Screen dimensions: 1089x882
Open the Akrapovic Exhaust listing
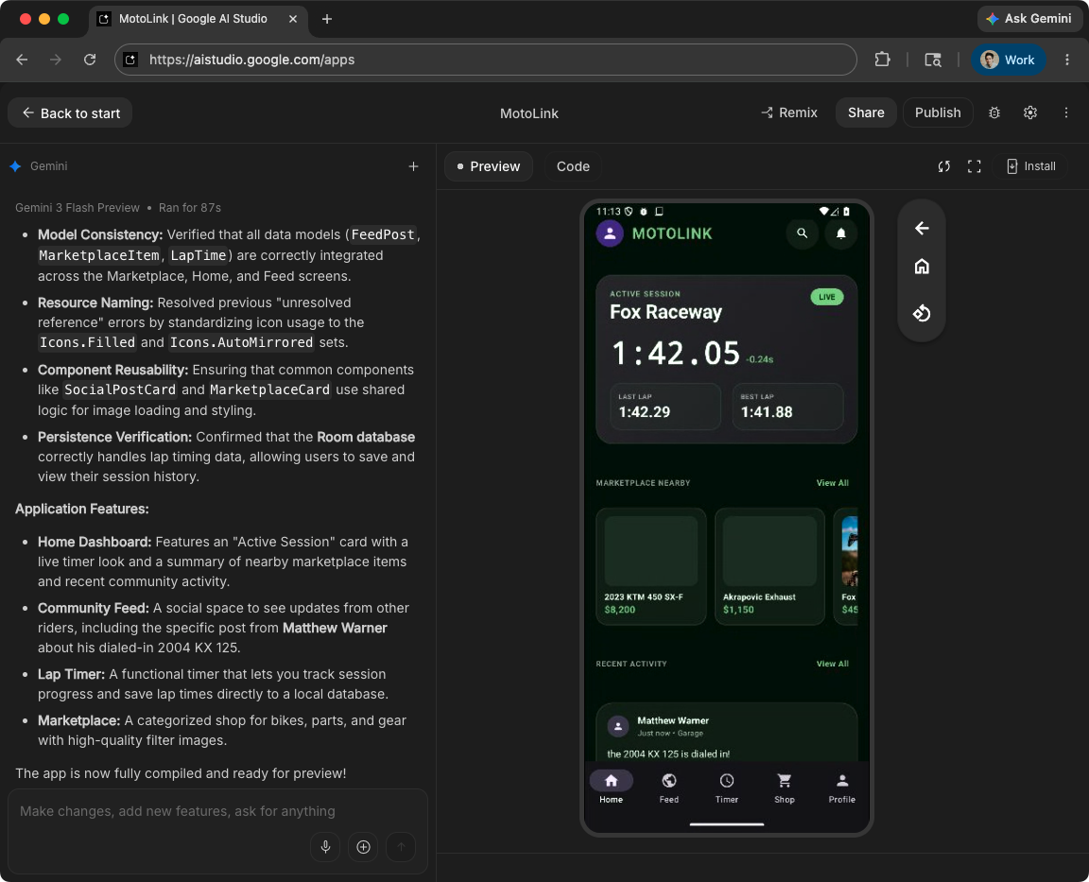(x=769, y=566)
